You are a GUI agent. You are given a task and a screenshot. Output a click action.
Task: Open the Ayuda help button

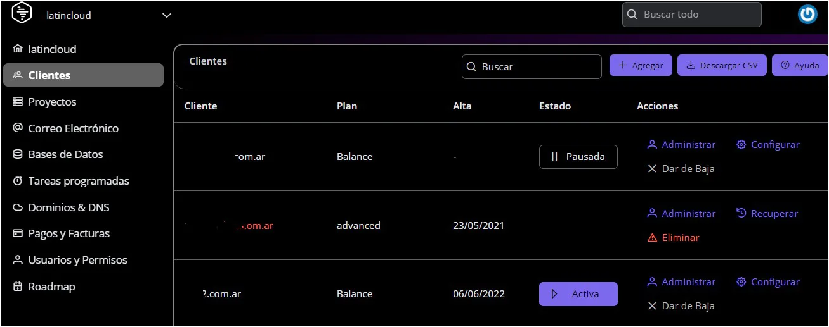coord(800,65)
